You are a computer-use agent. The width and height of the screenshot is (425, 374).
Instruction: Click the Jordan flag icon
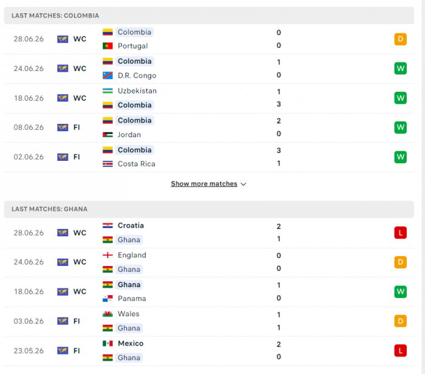tap(107, 135)
